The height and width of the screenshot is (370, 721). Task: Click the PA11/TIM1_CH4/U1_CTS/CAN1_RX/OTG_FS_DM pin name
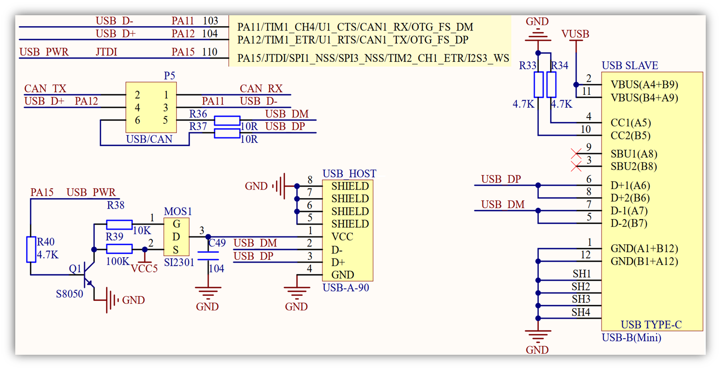[355, 27]
